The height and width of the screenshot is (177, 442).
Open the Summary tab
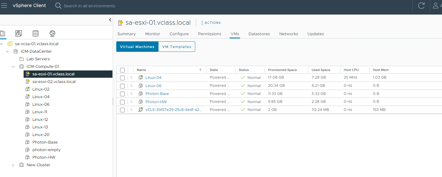[126, 34]
